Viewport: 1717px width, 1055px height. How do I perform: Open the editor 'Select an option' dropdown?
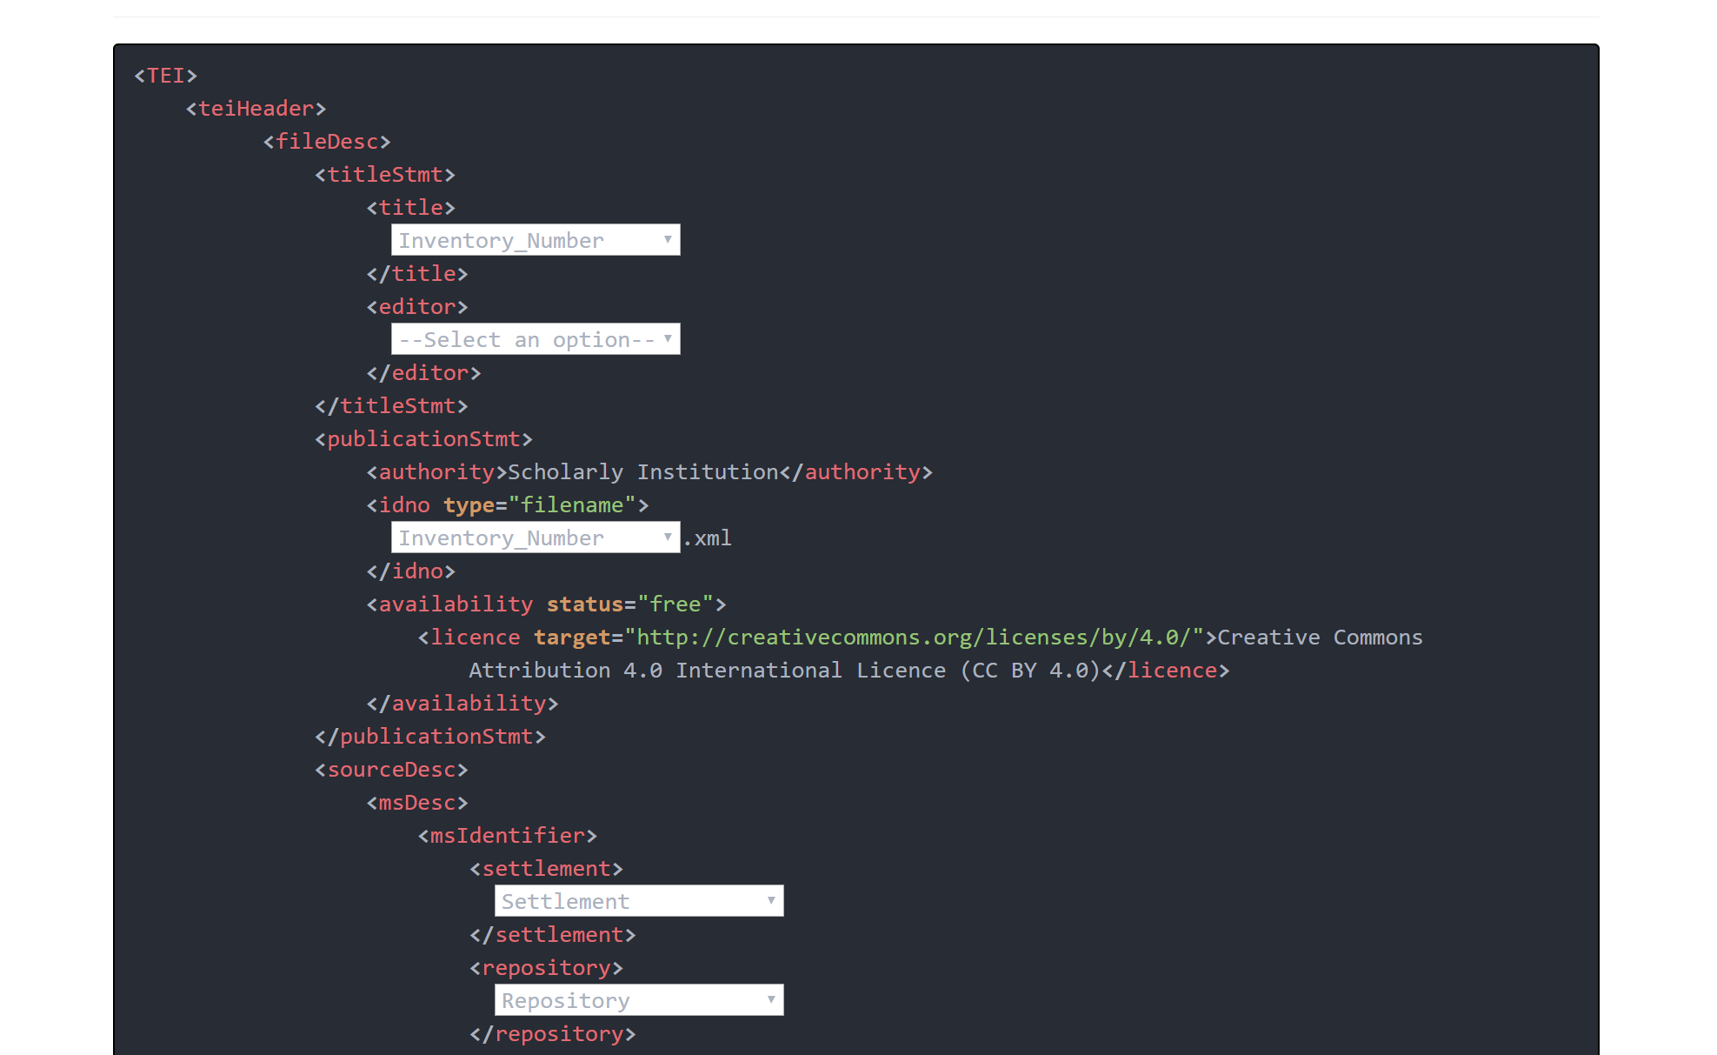[x=535, y=339]
